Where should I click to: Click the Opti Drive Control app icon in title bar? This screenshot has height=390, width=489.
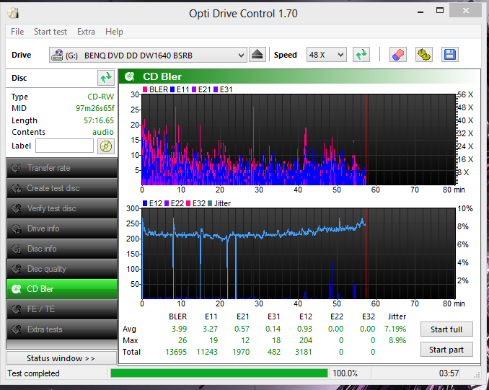13,14
